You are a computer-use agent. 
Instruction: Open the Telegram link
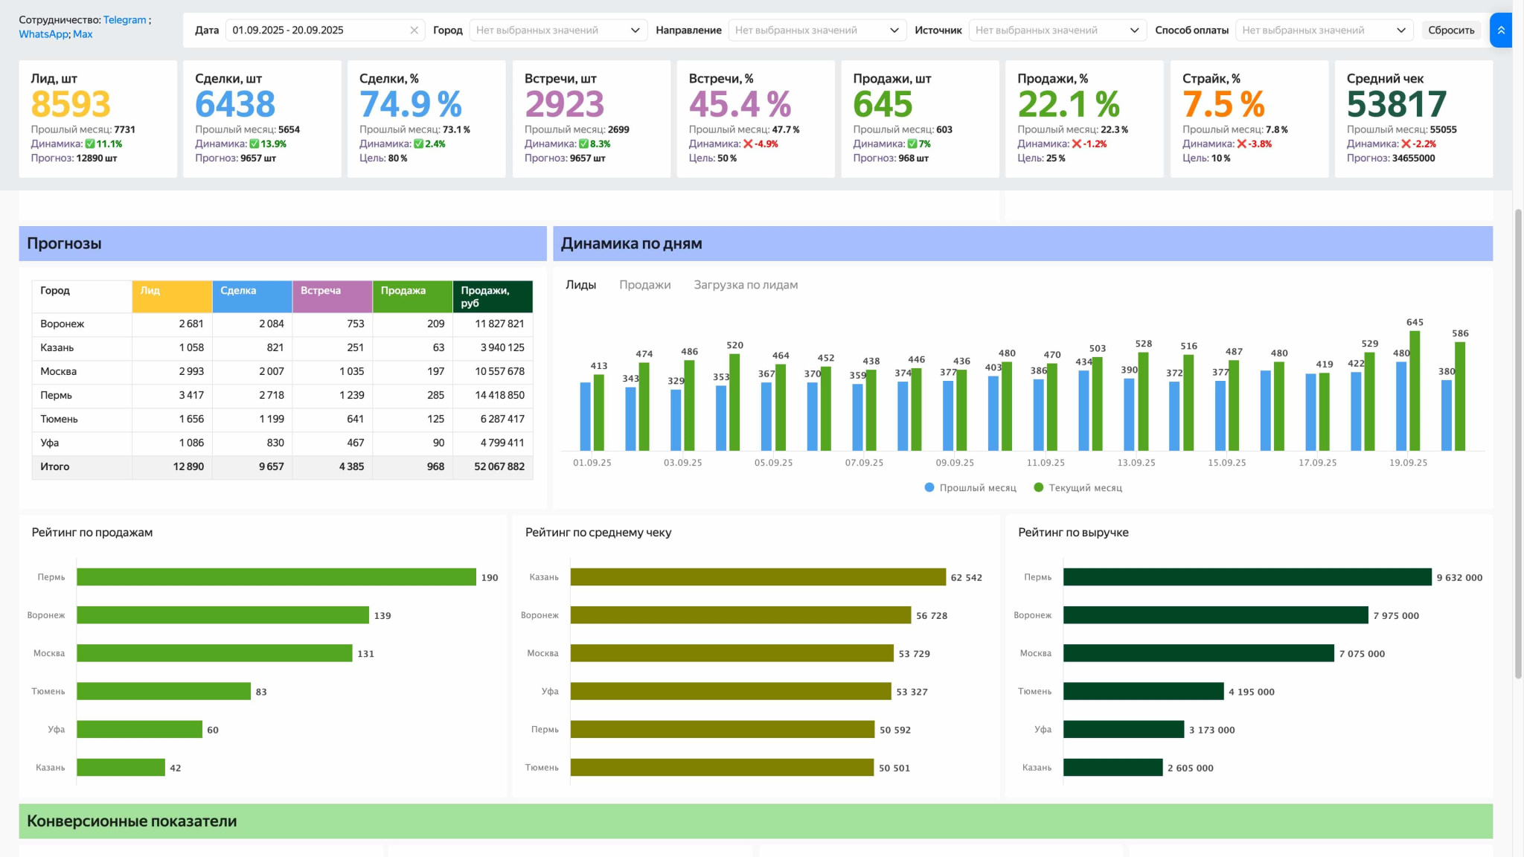124,20
